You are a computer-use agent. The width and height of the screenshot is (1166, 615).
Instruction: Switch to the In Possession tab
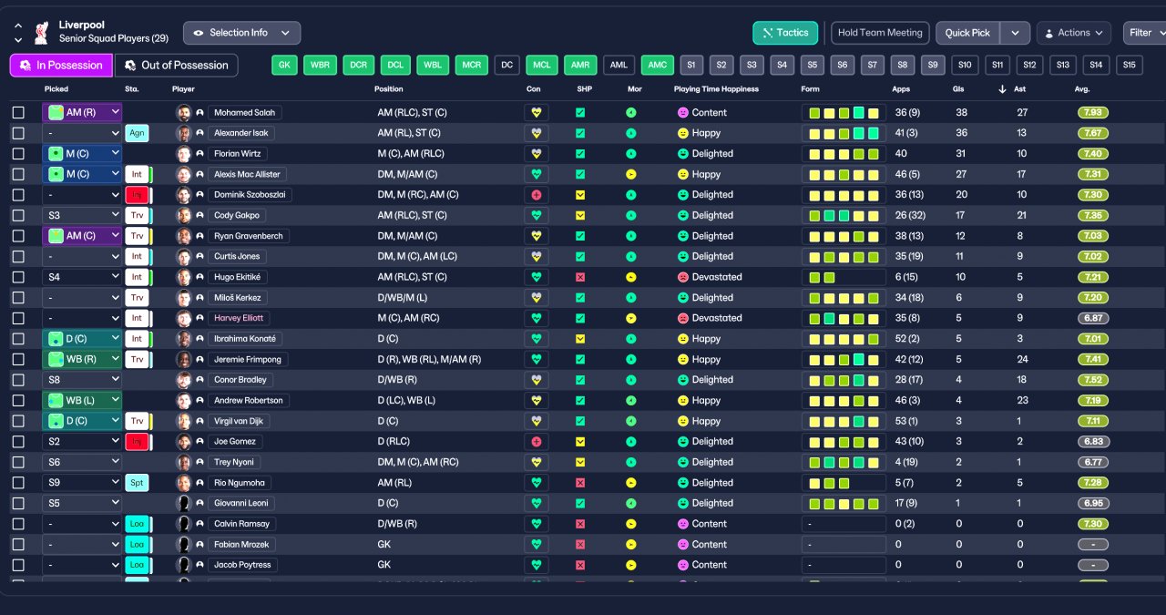coord(61,66)
